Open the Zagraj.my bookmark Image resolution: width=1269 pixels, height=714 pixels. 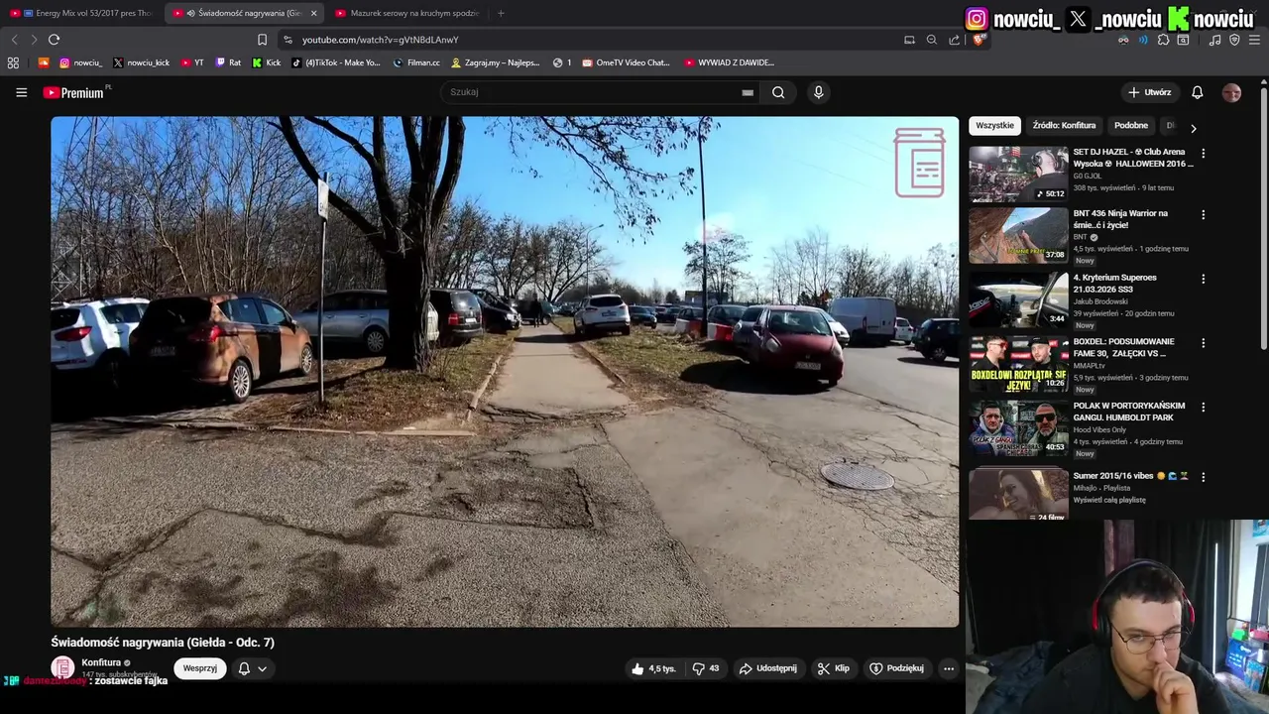click(496, 62)
